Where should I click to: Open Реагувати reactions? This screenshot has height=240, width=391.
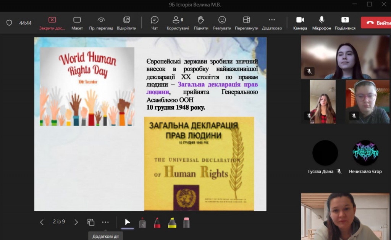click(x=222, y=23)
